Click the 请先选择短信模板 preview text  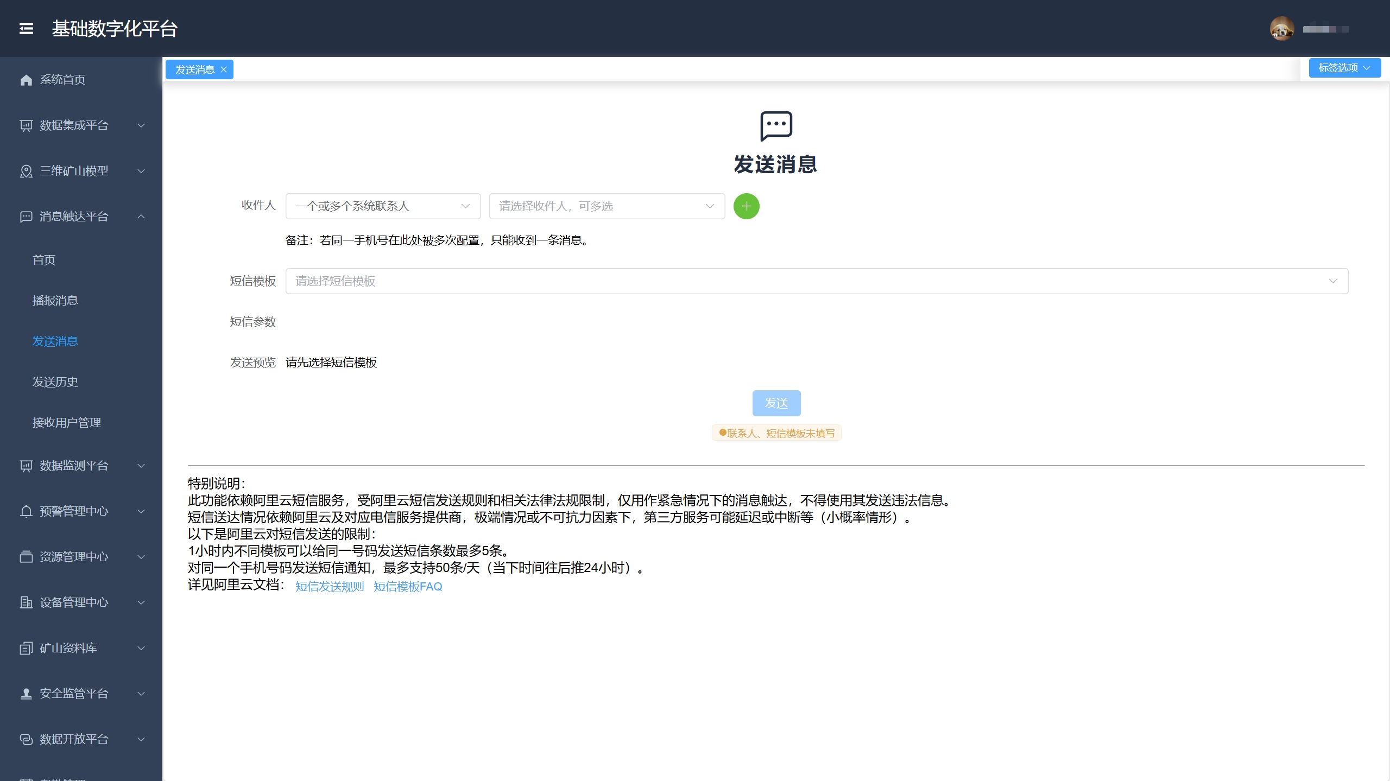click(331, 363)
